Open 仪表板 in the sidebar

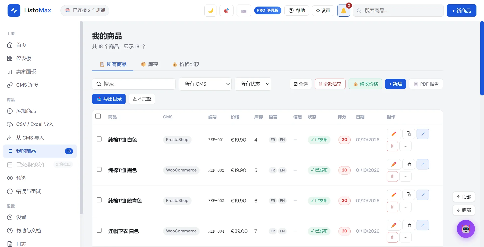40,58
